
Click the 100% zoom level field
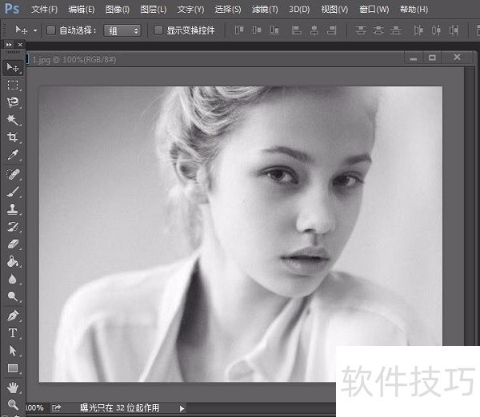[x=35, y=408]
